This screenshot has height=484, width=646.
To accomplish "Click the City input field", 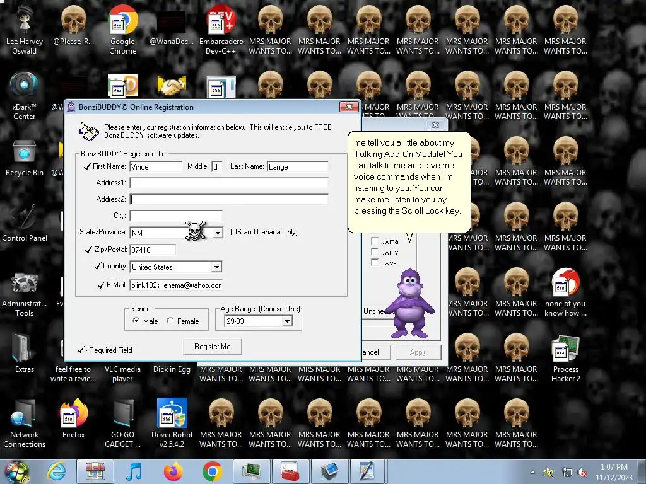I will pyautogui.click(x=176, y=216).
